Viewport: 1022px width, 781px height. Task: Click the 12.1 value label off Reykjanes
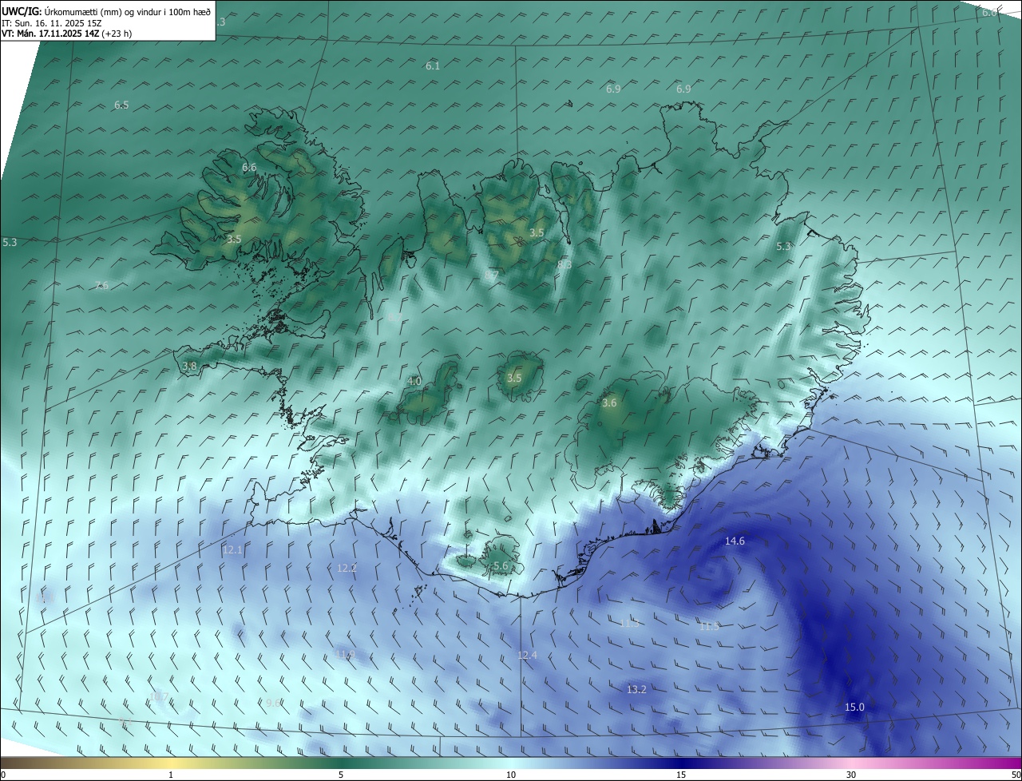[x=232, y=550]
